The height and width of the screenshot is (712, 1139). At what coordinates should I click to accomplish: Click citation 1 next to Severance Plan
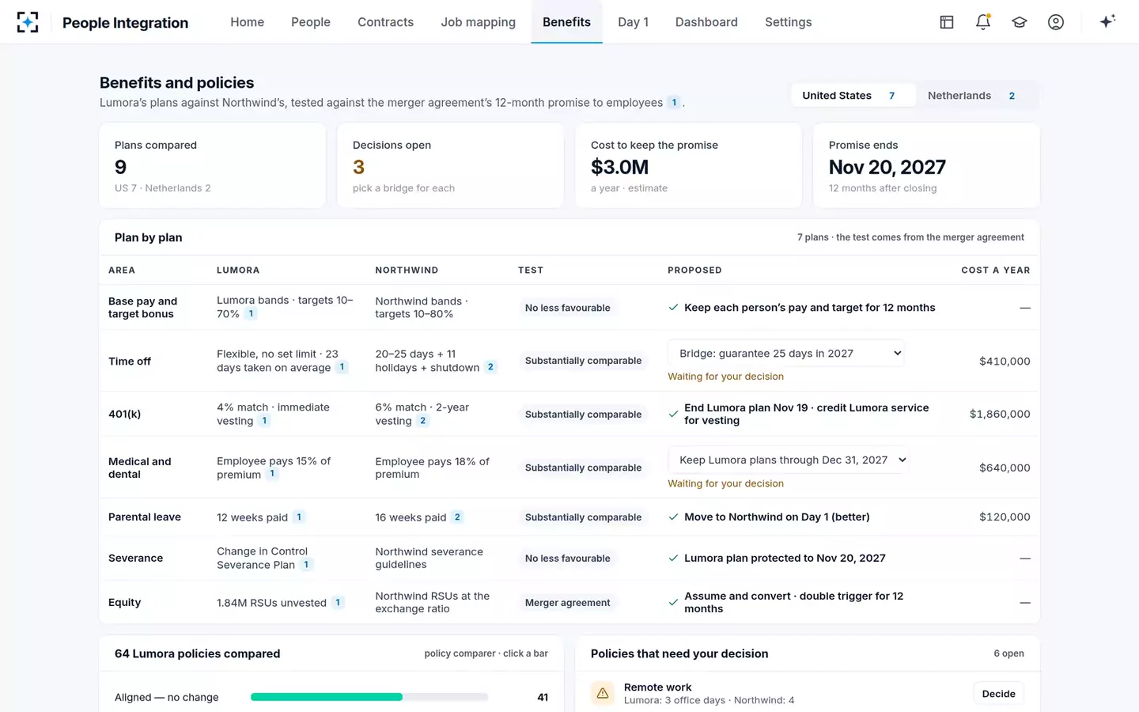click(306, 565)
